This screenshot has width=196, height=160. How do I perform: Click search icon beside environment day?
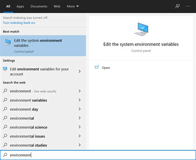coord(5,109)
